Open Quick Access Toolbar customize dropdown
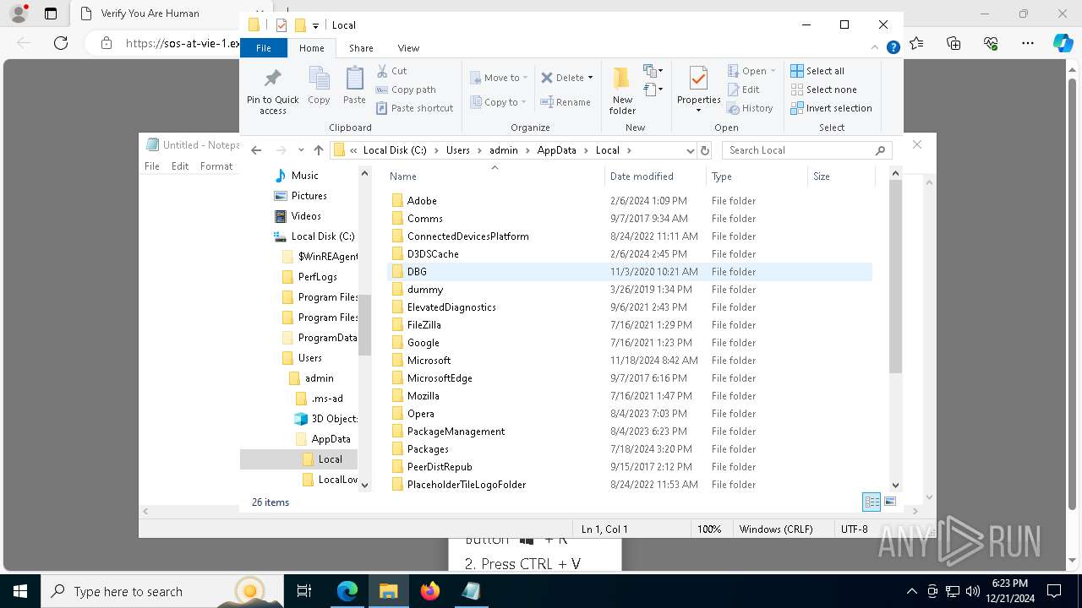The image size is (1082, 608). pos(315,25)
